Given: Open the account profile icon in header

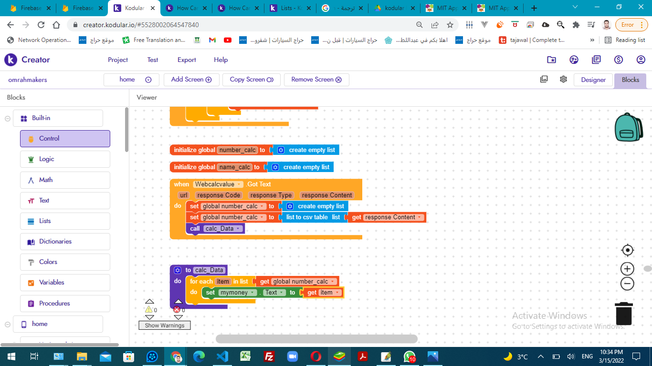Looking at the screenshot, I should click(x=641, y=60).
